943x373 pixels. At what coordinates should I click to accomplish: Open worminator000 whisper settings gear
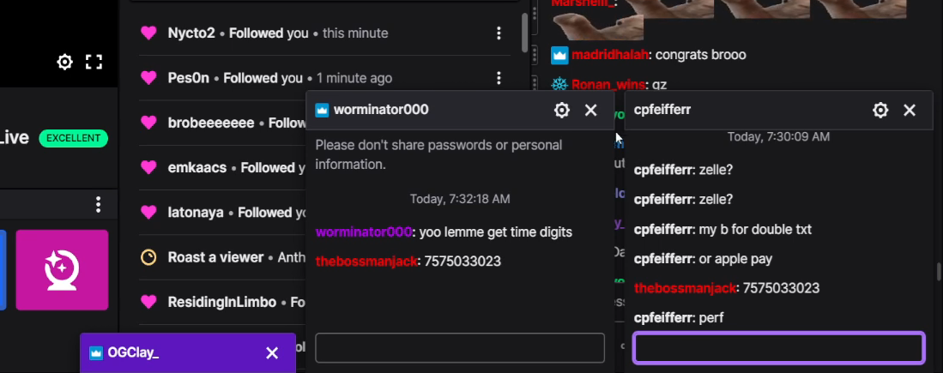(x=562, y=110)
